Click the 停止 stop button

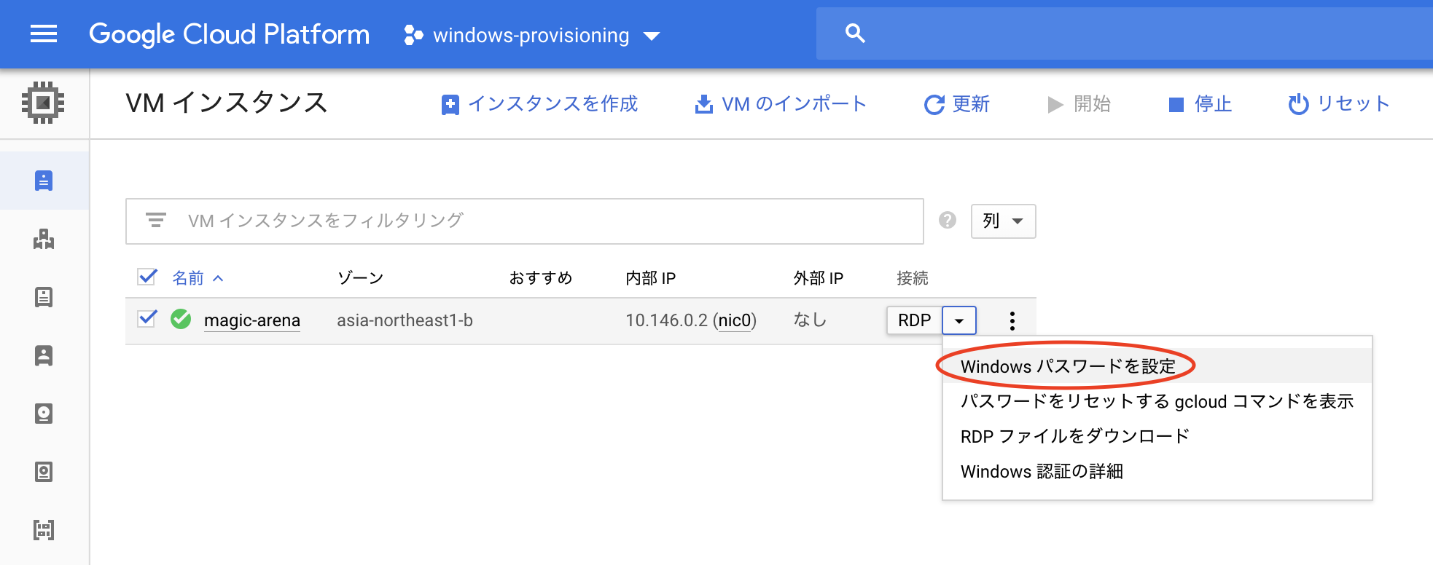click(x=1200, y=104)
